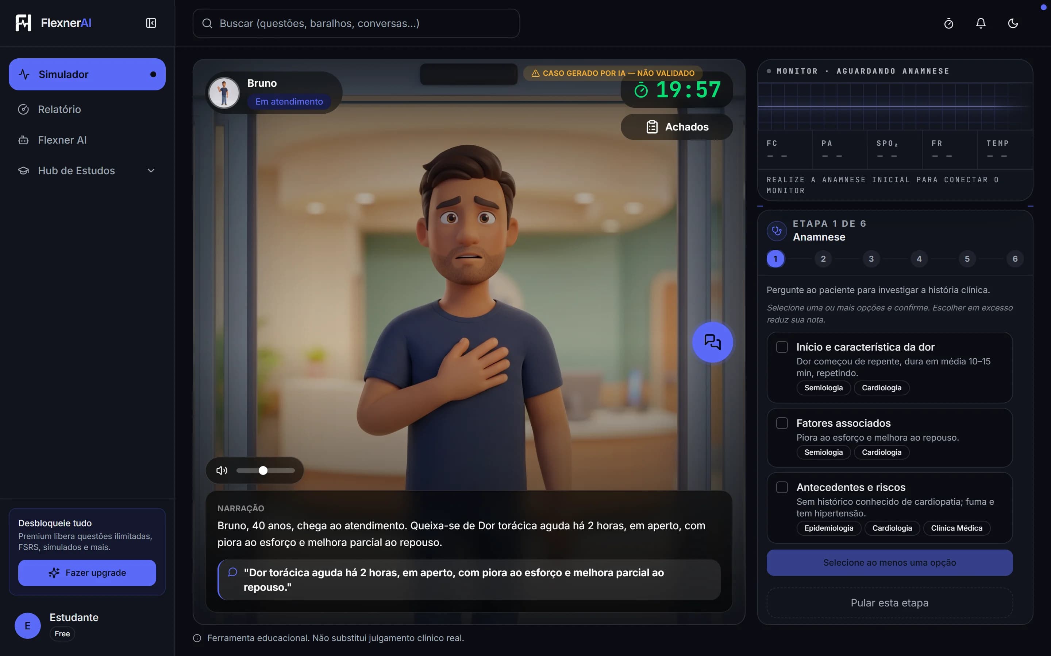Click Fazer upgrade button
1051x656 pixels.
[x=87, y=573]
